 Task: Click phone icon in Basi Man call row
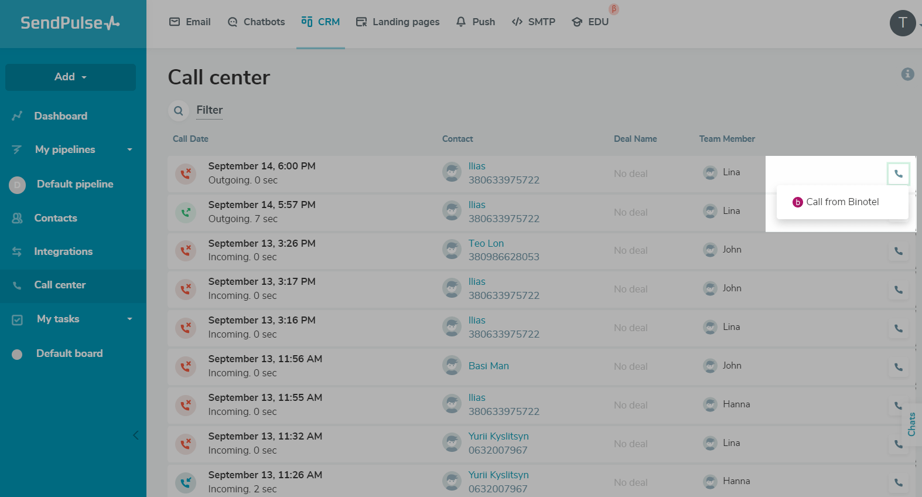(x=898, y=367)
